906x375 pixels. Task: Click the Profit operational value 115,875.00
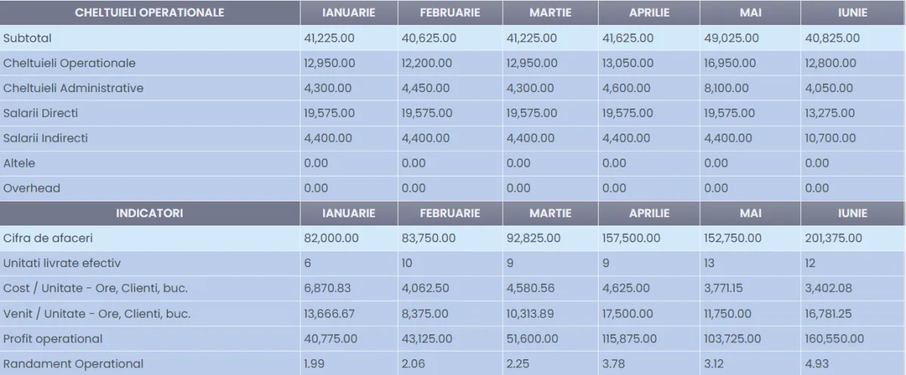631,339
